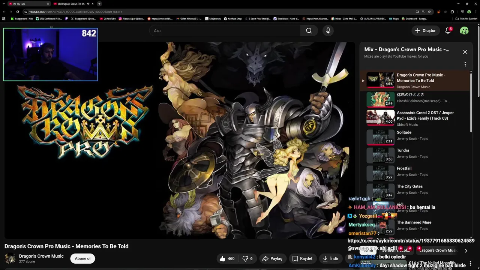Focus the Ara search field
480x270 pixels.
[x=225, y=31]
